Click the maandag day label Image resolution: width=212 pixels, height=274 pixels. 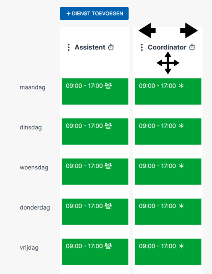(32, 87)
